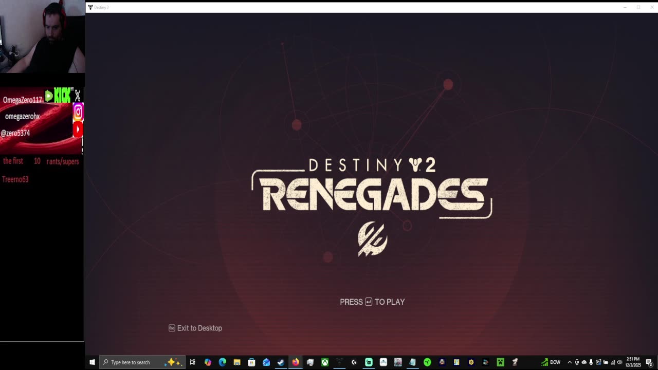658x370 pixels.
Task: Click the X logo in overlay
Action: (x=78, y=96)
